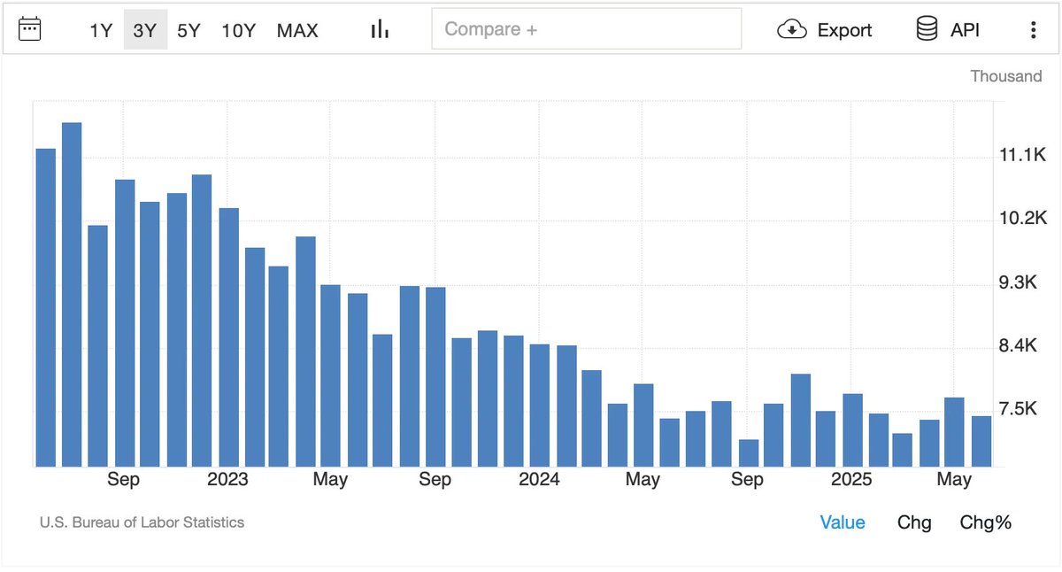Screen dimensions: 1062x572
Task: Click the 11.1K axis label
Action: (x=1023, y=156)
